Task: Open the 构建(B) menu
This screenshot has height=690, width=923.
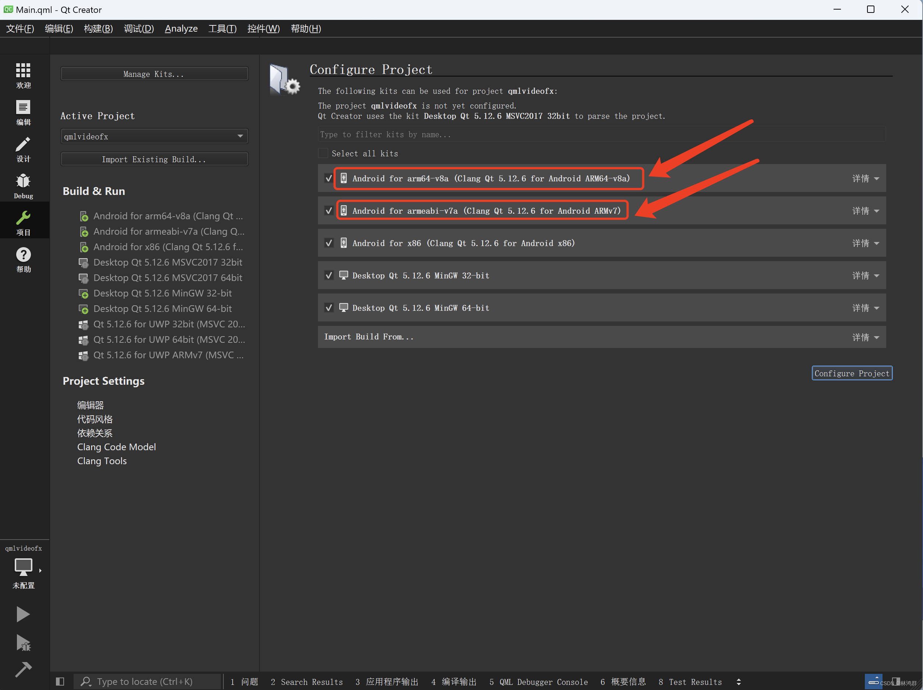Action: (x=99, y=29)
